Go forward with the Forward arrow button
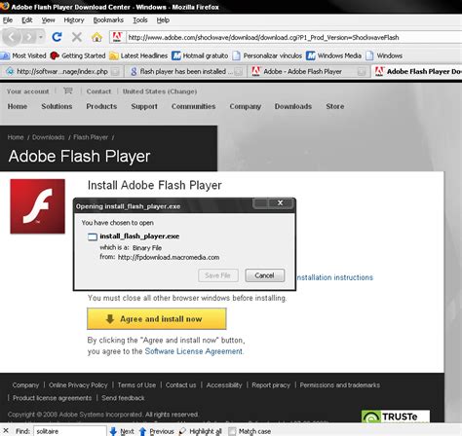This screenshot has width=462, height=436. 29,37
